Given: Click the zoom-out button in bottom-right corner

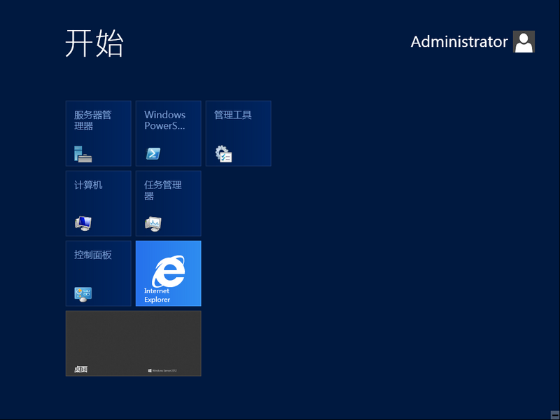Looking at the screenshot, I should tap(554, 414).
